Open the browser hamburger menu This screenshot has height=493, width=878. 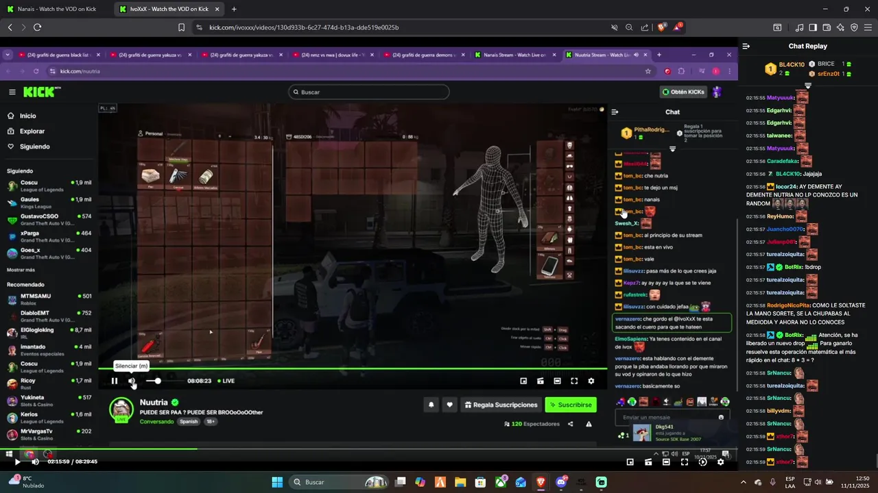tap(868, 27)
